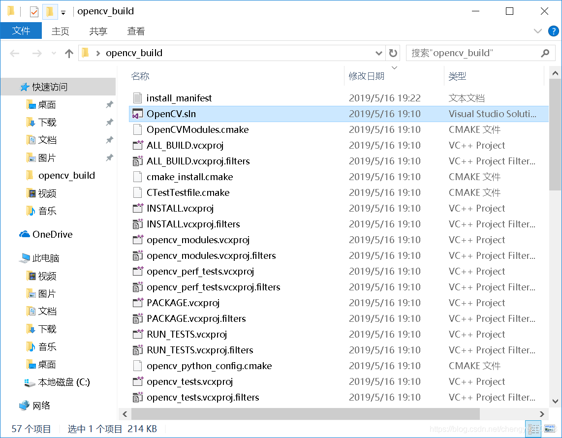Image resolution: width=562 pixels, height=438 pixels.
Task: Refresh the opencv_build folder view
Action: coord(392,53)
